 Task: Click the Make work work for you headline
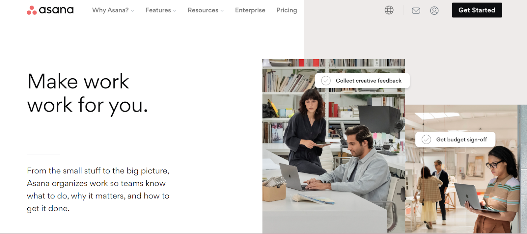pyautogui.click(x=88, y=93)
